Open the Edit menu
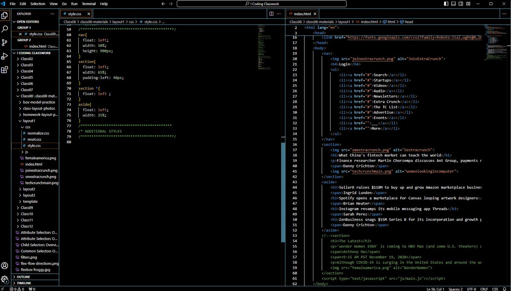 coord(23,4)
